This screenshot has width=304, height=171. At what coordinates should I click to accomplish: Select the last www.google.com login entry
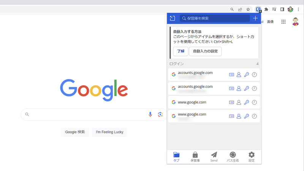click(214, 116)
